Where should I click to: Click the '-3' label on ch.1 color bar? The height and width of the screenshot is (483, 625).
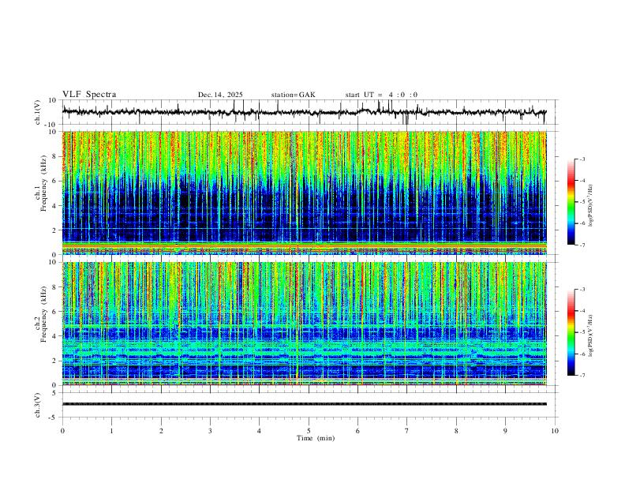point(582,159)
